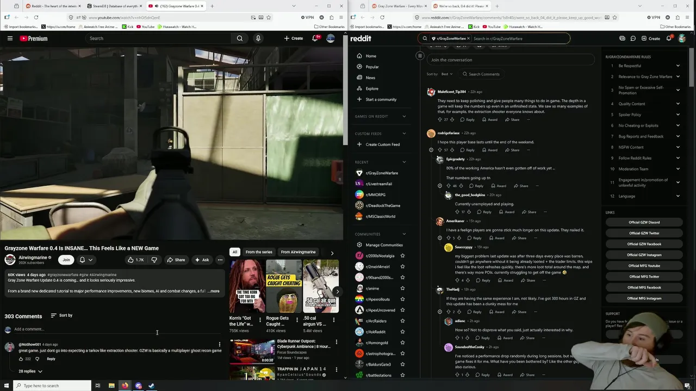Open Reddit notifications inbox bell
This screenshot has height=391, width=696.
pos(669,39)
